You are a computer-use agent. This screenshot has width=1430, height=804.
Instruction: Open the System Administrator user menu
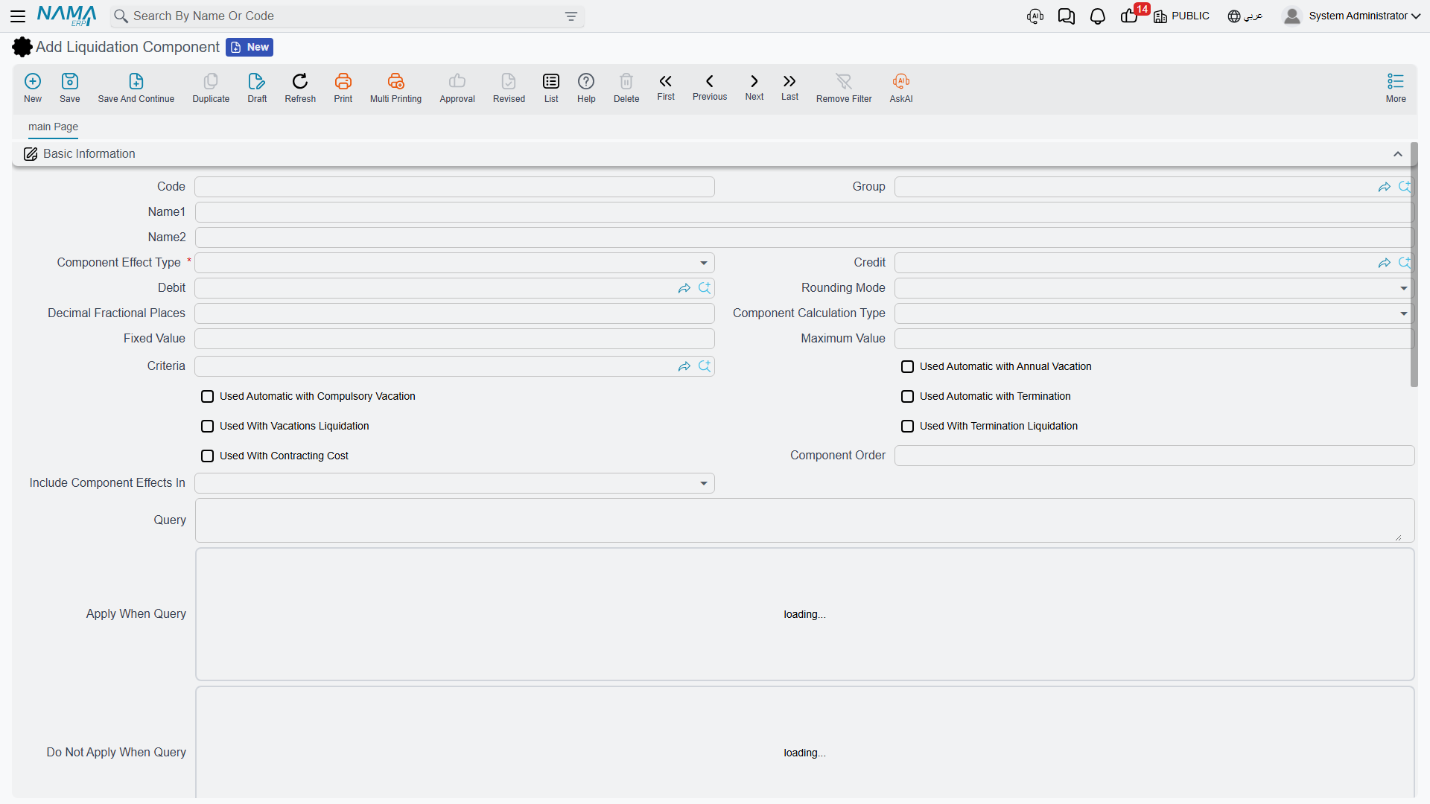tap(1352, 16)
